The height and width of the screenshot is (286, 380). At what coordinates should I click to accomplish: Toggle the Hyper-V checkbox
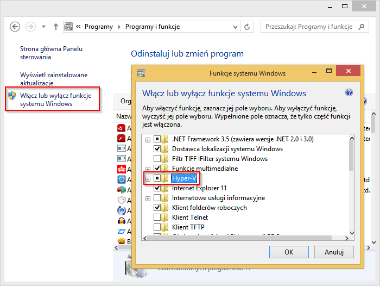[x=157, y=178]
